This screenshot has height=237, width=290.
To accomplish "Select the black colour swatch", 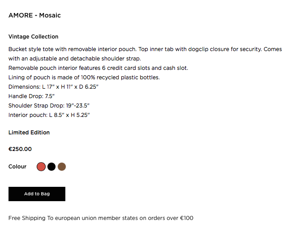I will (x=51, y=167).
